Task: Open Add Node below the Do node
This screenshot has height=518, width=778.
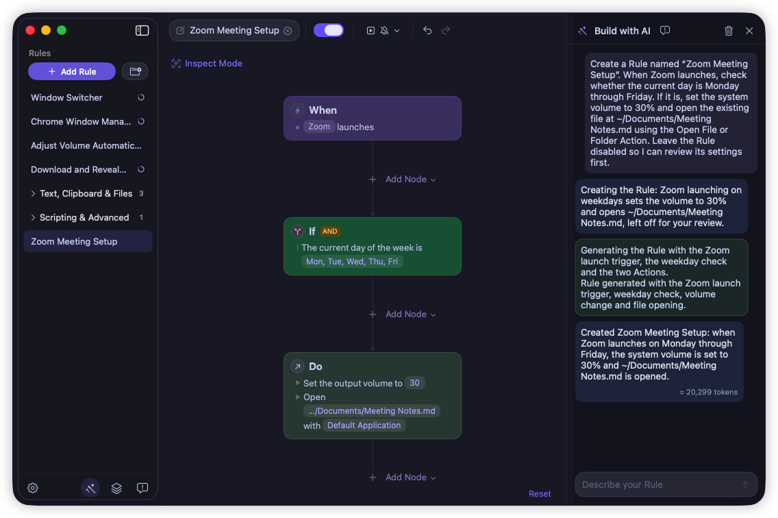Action: pyautogui.click(x=403, y=478)
